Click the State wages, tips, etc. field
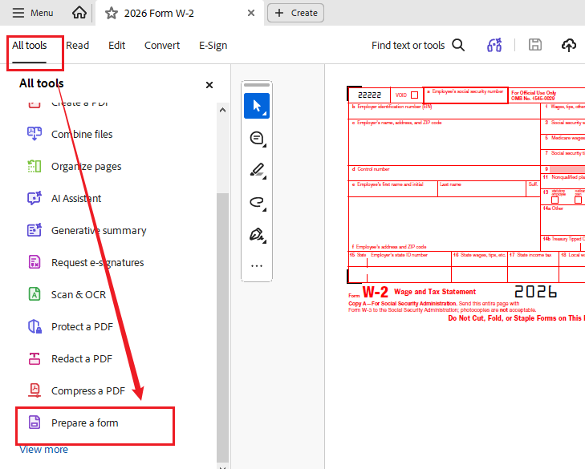 [479, 259]
